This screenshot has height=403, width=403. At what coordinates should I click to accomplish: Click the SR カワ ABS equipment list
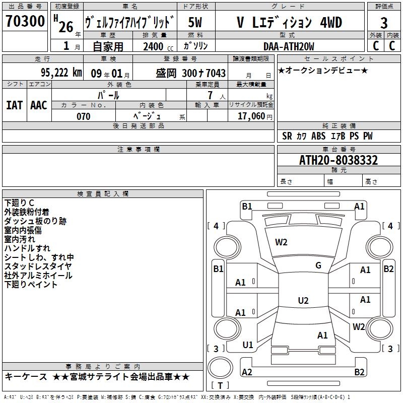tap(327, 136)
